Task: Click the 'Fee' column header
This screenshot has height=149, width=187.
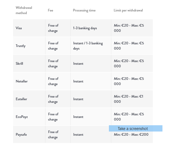Action: (50, 10)
